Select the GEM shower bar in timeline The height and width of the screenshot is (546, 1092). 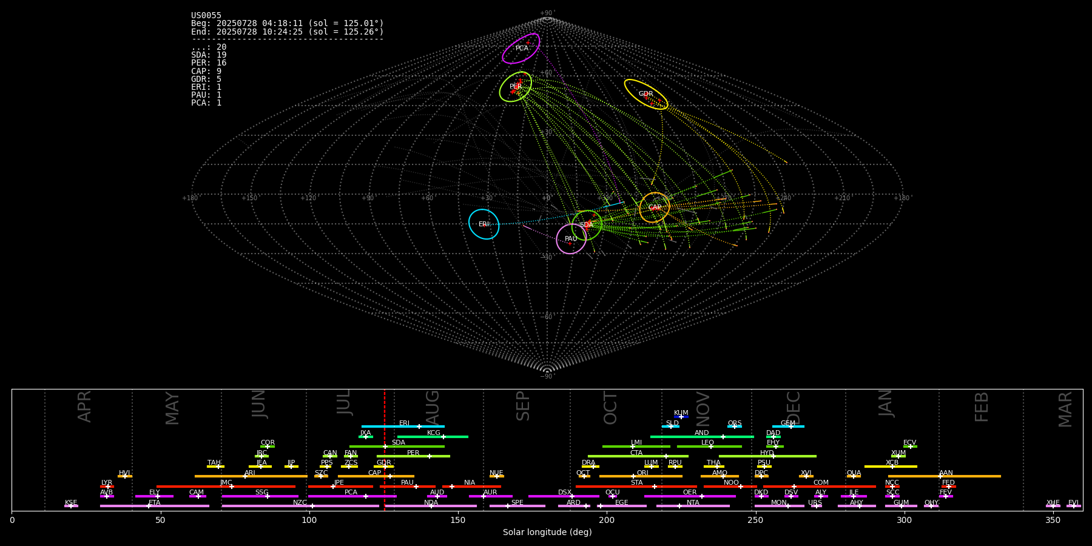coord(788,426)
